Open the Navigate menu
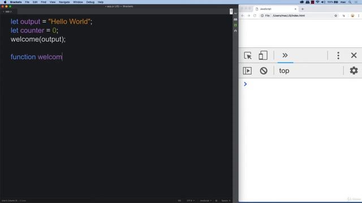362x203 pixels. (64, 2)
